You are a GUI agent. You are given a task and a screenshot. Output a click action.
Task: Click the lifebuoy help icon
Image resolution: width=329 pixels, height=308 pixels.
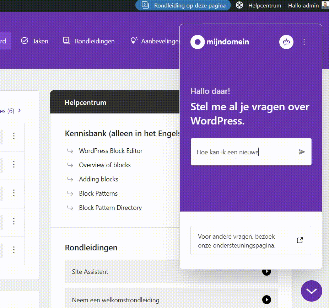pos(239,5)
